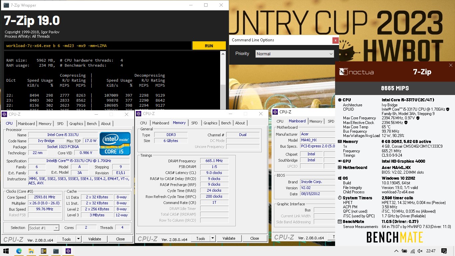
Task: Click the BIOS Brand value Insyde Corp.
Action: click(317, 182)
